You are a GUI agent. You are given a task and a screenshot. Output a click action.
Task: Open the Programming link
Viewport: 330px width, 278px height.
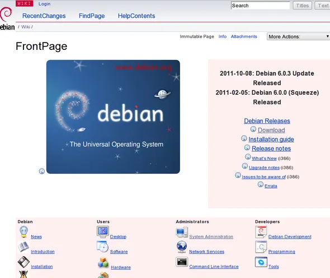coord(281,252)
